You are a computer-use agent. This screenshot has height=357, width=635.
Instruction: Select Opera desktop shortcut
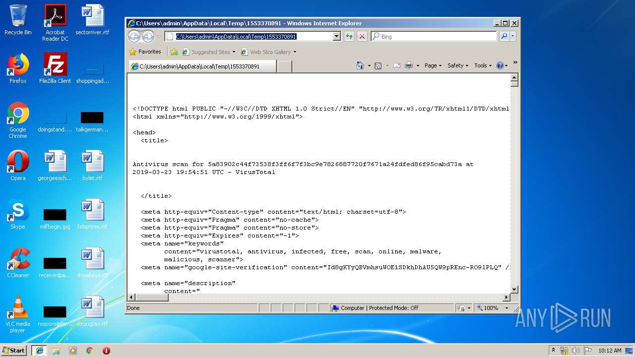(x=18, y=166)
